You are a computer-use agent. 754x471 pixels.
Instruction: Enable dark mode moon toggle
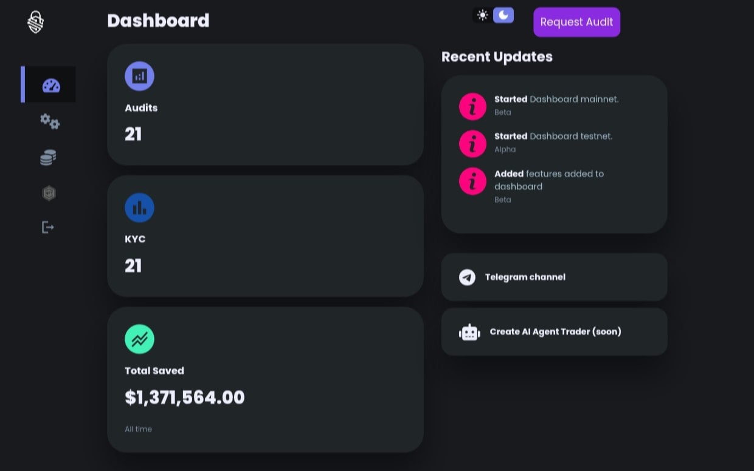pos(503,15)
